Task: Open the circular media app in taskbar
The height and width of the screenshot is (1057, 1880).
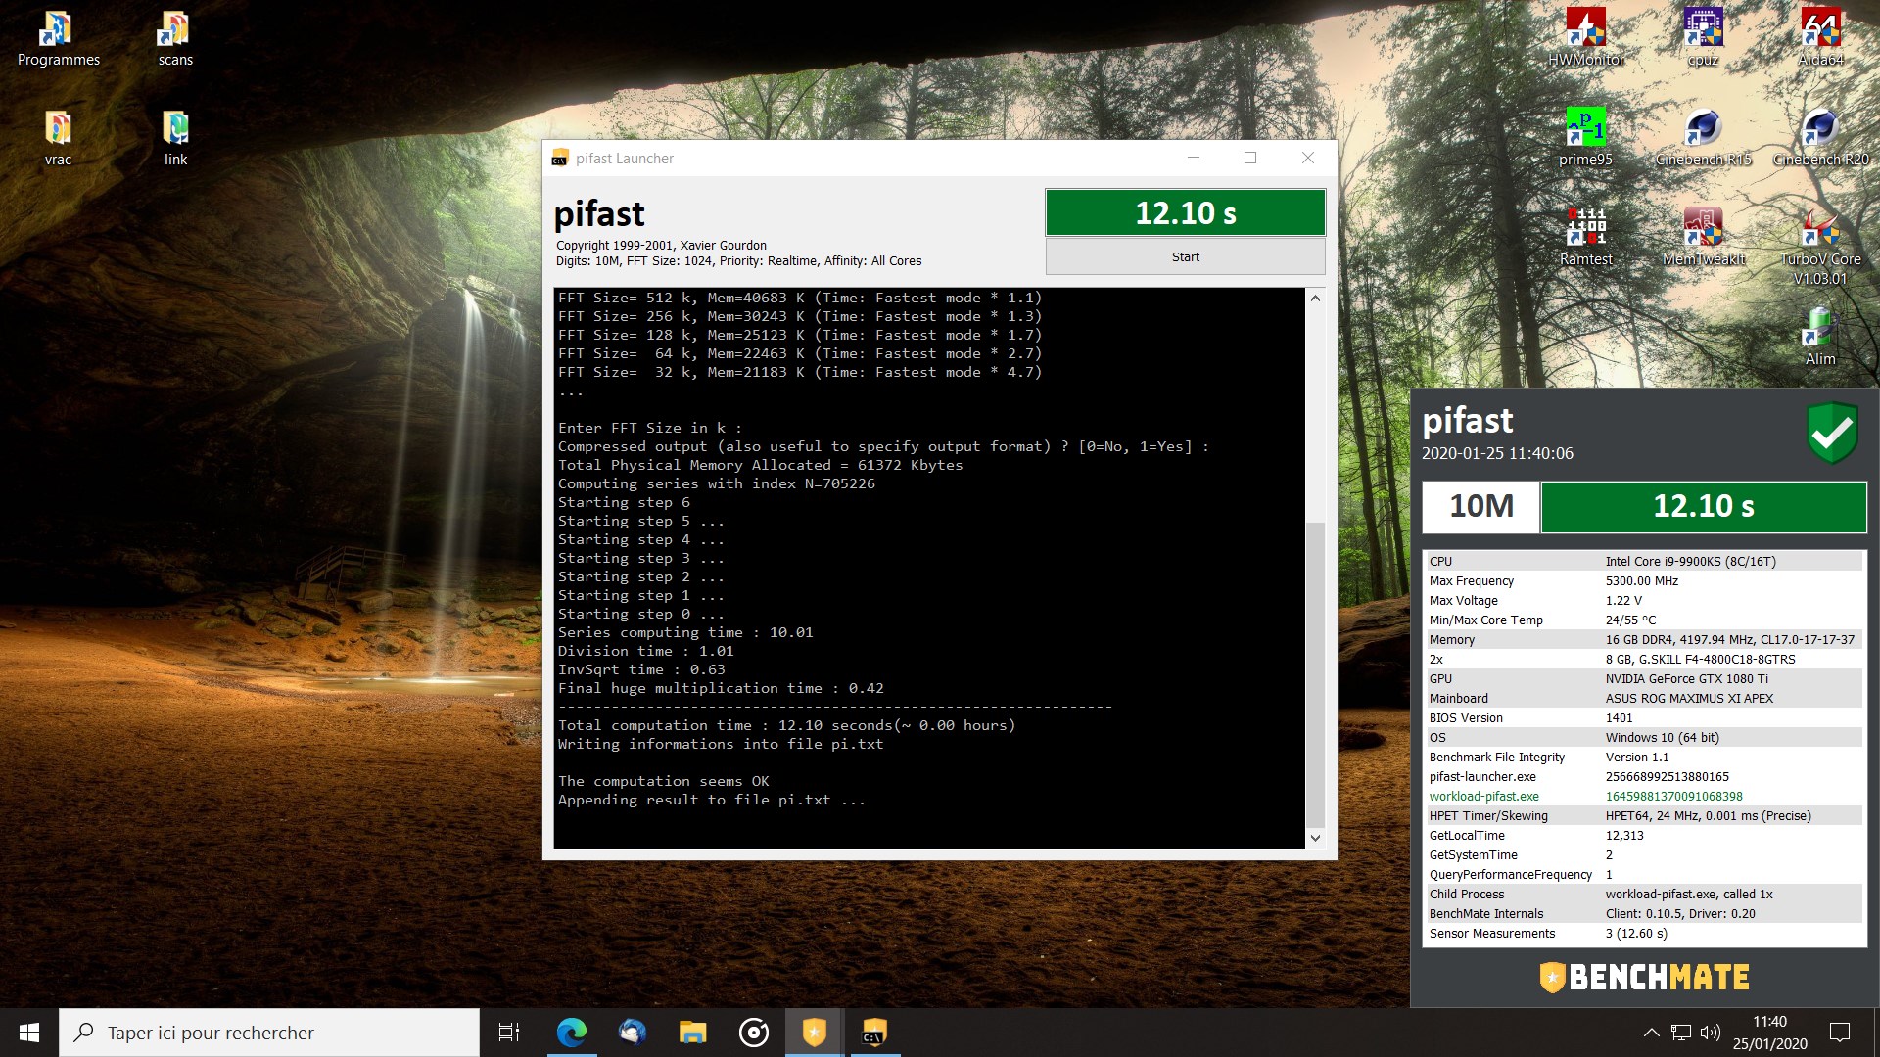Action: tap(753, 1033)
